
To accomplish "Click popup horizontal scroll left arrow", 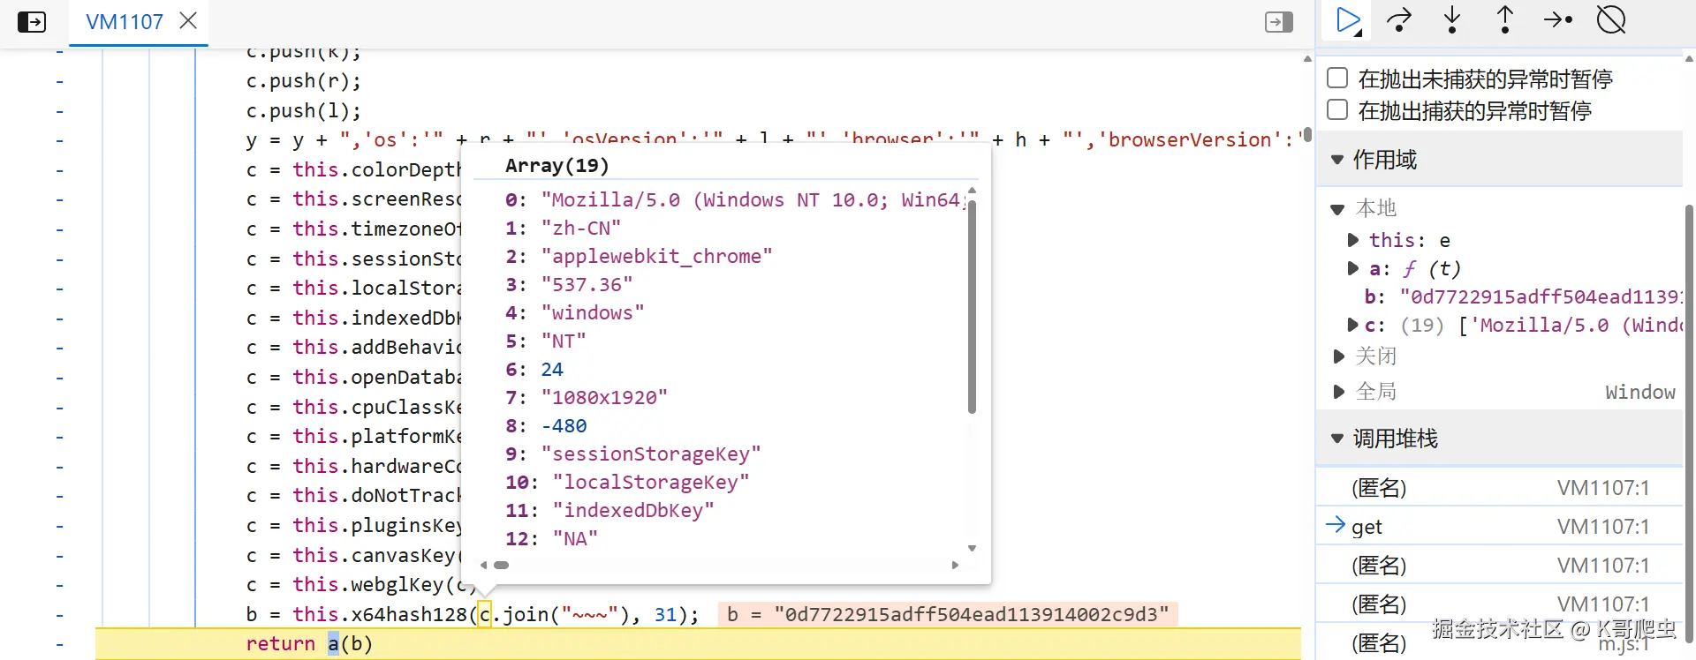I will [483, 565].
